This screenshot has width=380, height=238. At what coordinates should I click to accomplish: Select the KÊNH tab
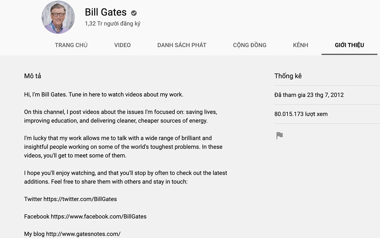click(x=301, y=45)
